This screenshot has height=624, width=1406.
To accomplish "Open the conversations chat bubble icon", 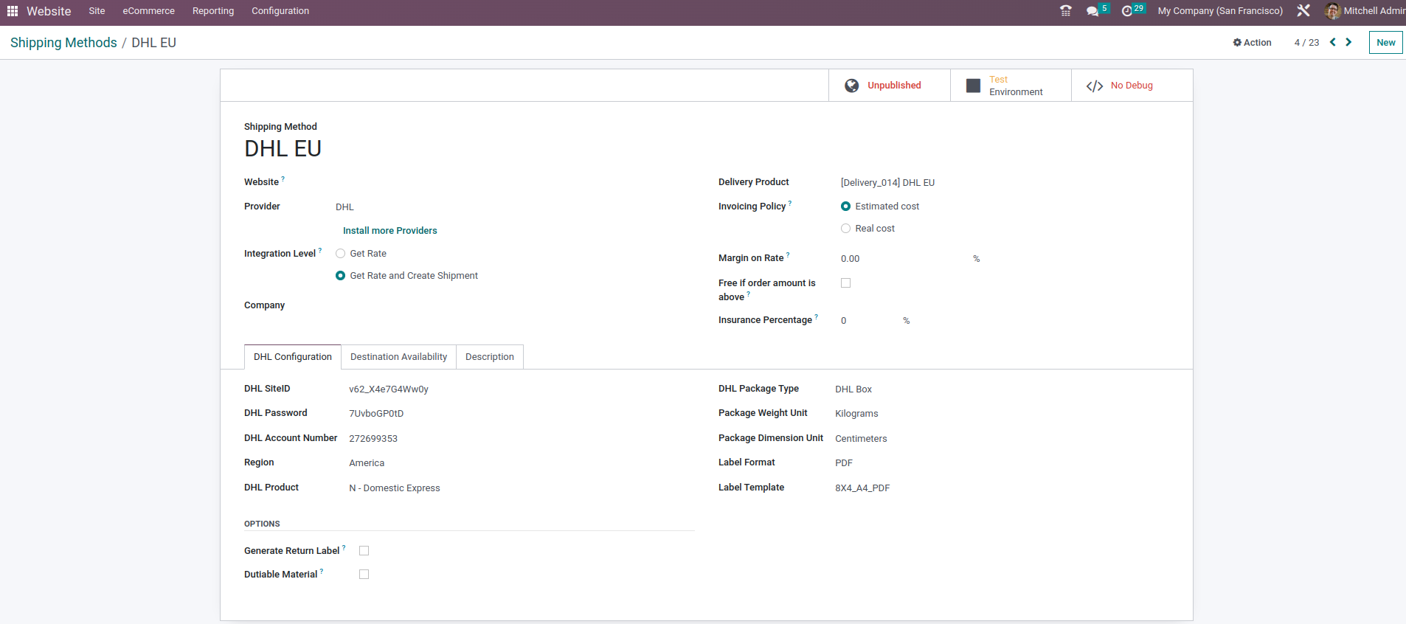I will click(x=1092, y=11).
